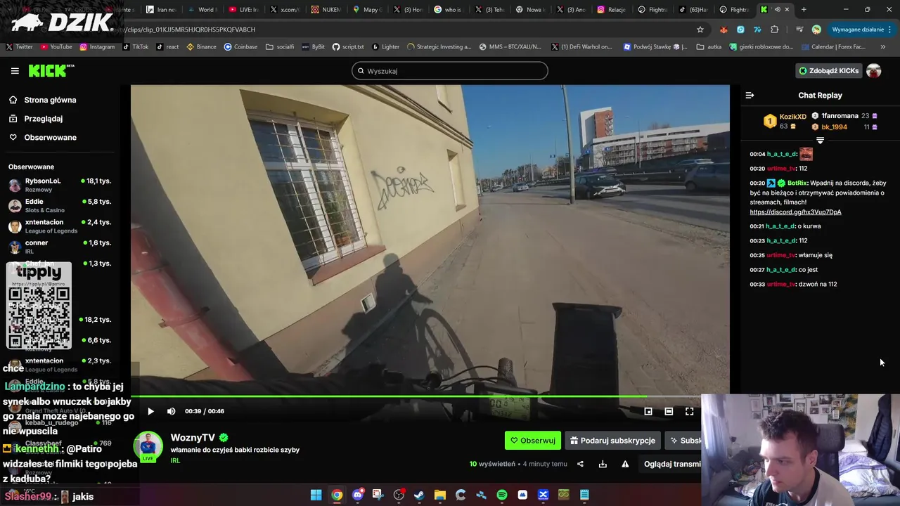Open conner IRL channel in sidebar
Viewport: 900px width, 506px height.
(x=60, y=247)
